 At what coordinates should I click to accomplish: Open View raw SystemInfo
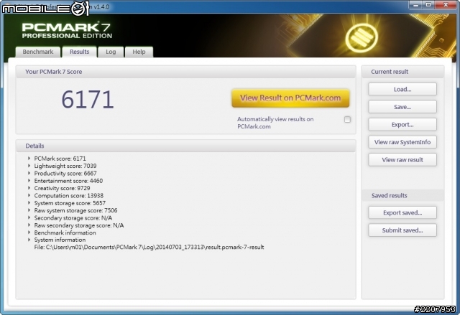click(402, 142)
